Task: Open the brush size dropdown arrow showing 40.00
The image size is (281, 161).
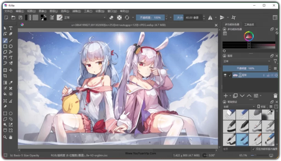Action: tap(203, 17)
